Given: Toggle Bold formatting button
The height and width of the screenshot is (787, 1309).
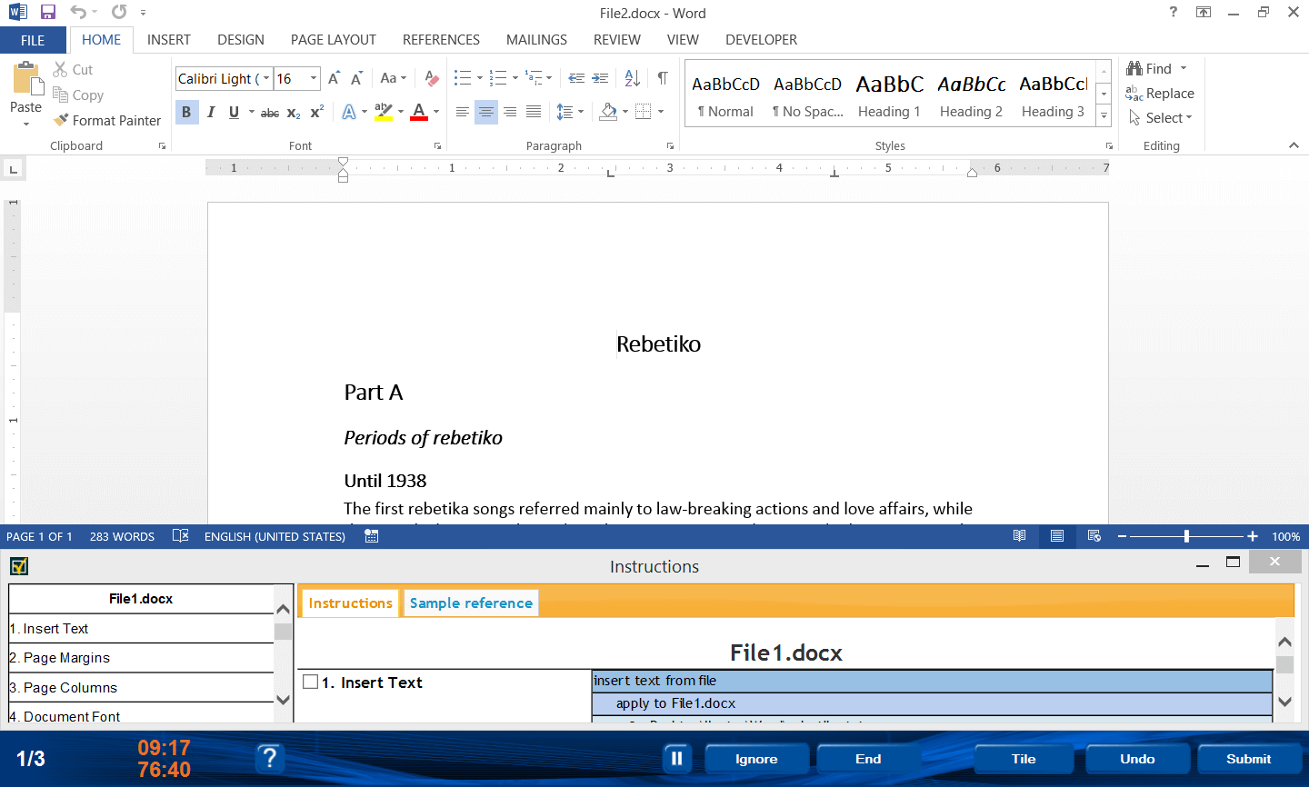Looking at the screenshot, I should [x=186, y=112].
